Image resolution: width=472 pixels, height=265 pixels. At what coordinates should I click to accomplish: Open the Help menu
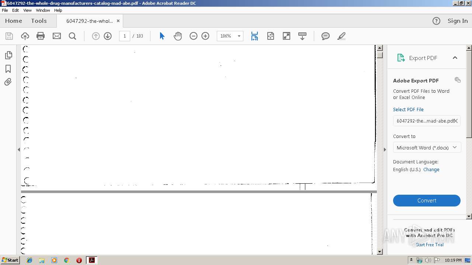[58, 10]
